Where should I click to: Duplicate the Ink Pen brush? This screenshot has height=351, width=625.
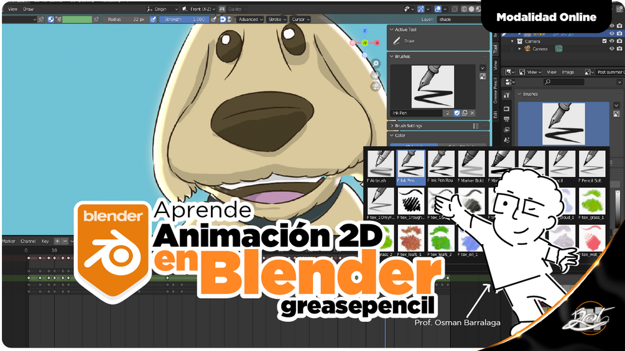pos(465,113)
